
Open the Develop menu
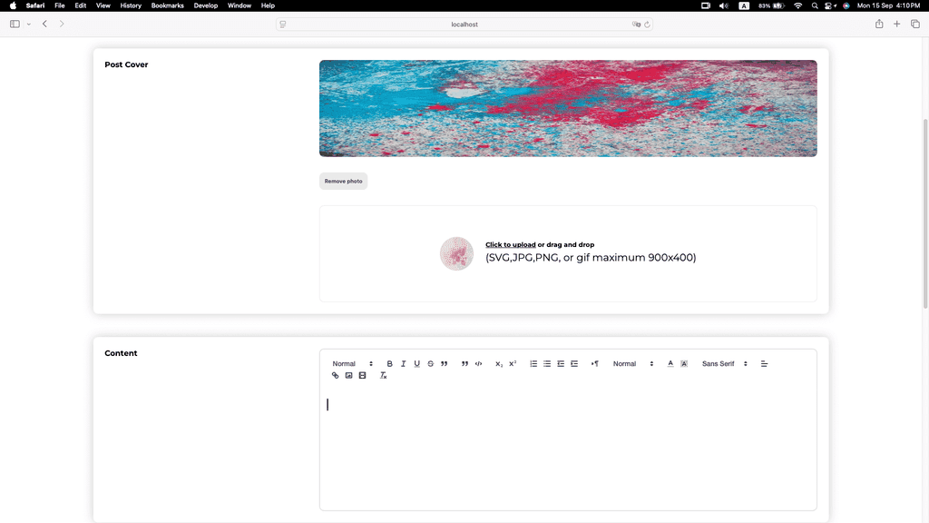(206, 5)
